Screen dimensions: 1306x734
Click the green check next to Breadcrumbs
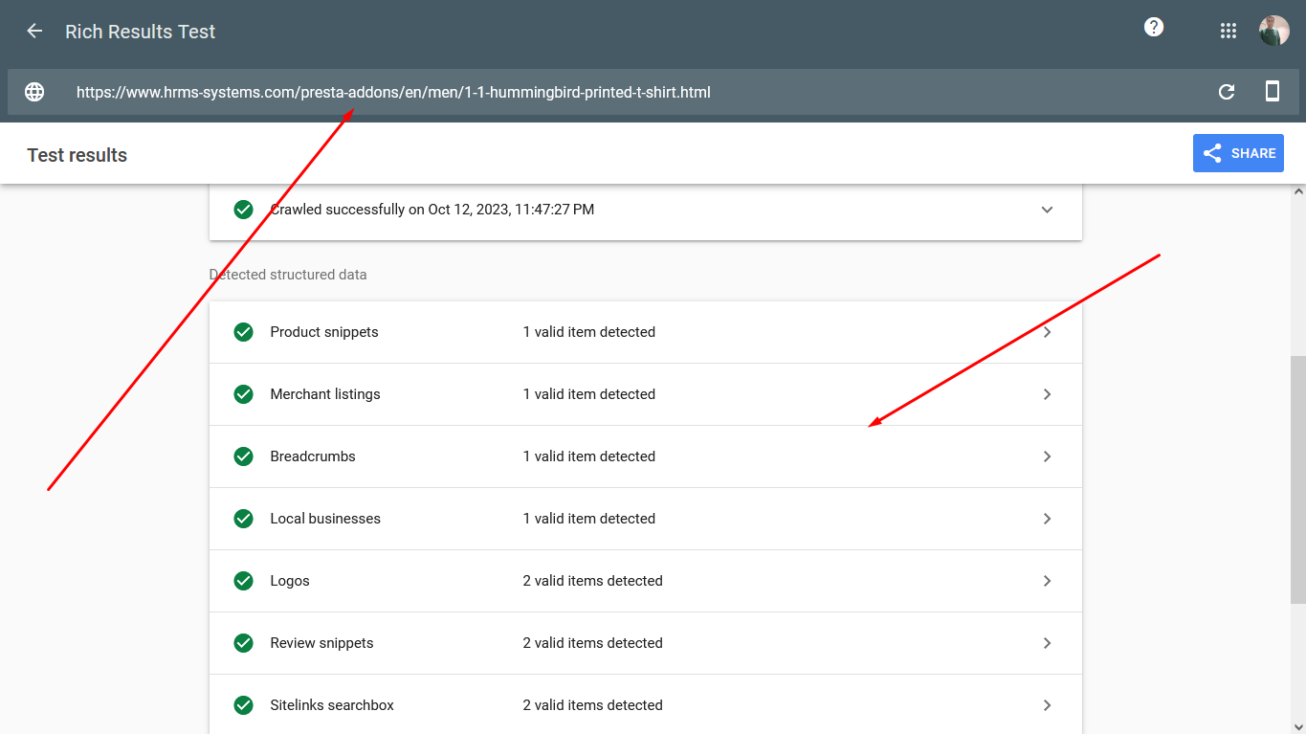(244, 456)
